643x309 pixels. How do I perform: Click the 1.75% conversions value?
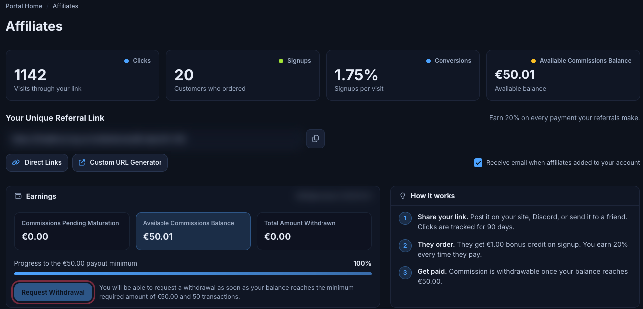click(x=356, y=75)
